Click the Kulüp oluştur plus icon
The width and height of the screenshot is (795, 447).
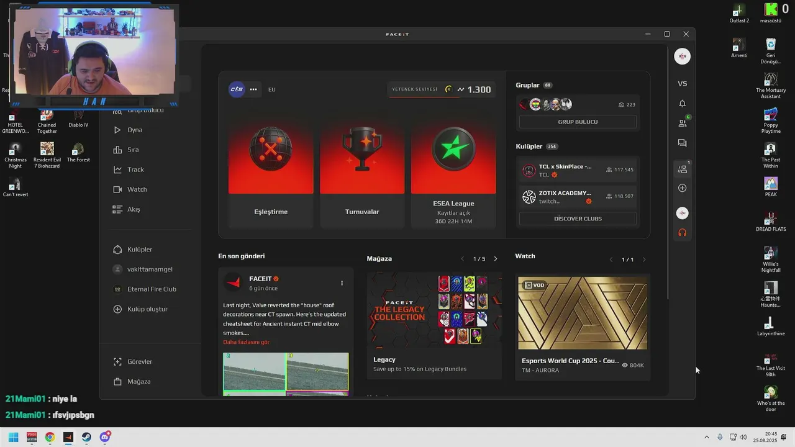pos(117,309)
